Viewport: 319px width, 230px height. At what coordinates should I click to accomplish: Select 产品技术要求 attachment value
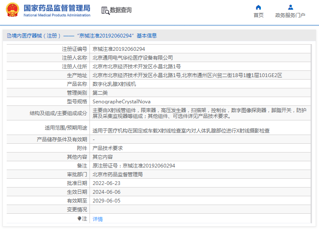(107, 148)
